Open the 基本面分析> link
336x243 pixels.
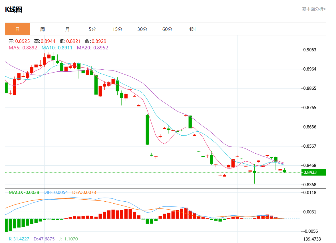(x=314, y=9)
